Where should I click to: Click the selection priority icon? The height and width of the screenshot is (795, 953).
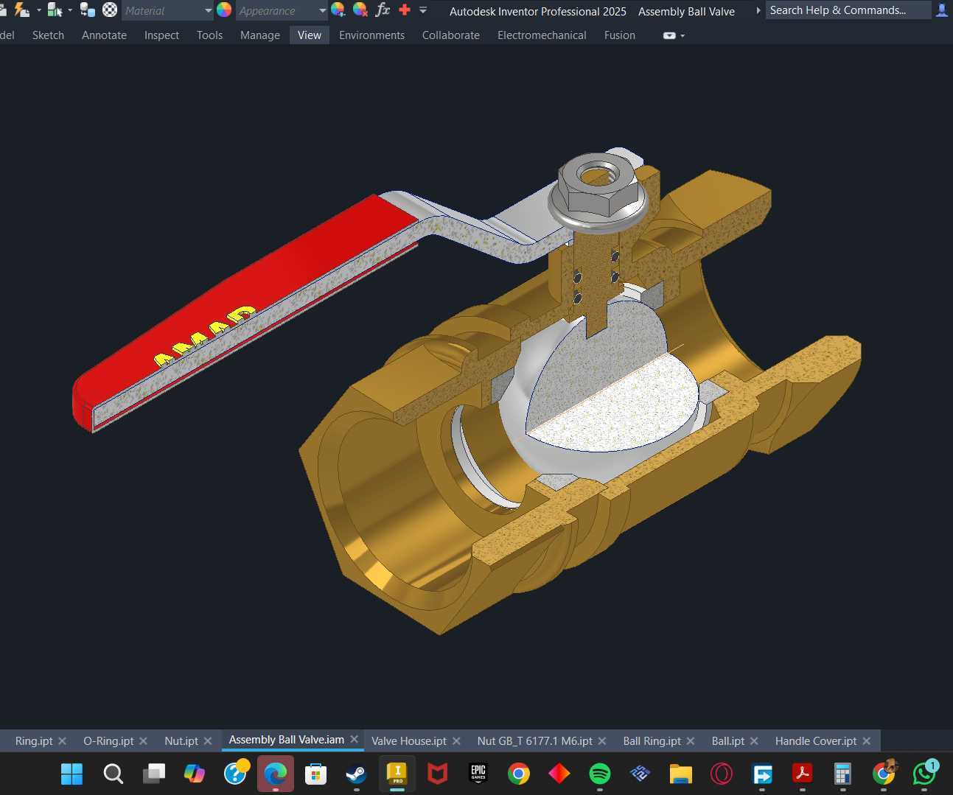(55, 10)
